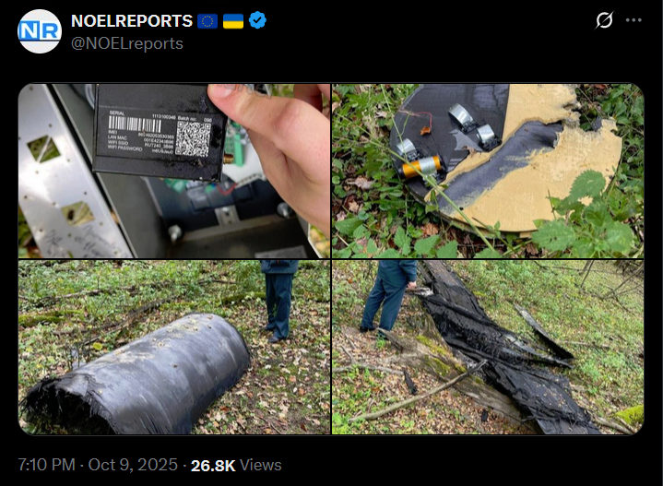Viewport: 663px width, 486px height.
Task: Click the 7:10 PM timestamp
Action: 46,465
